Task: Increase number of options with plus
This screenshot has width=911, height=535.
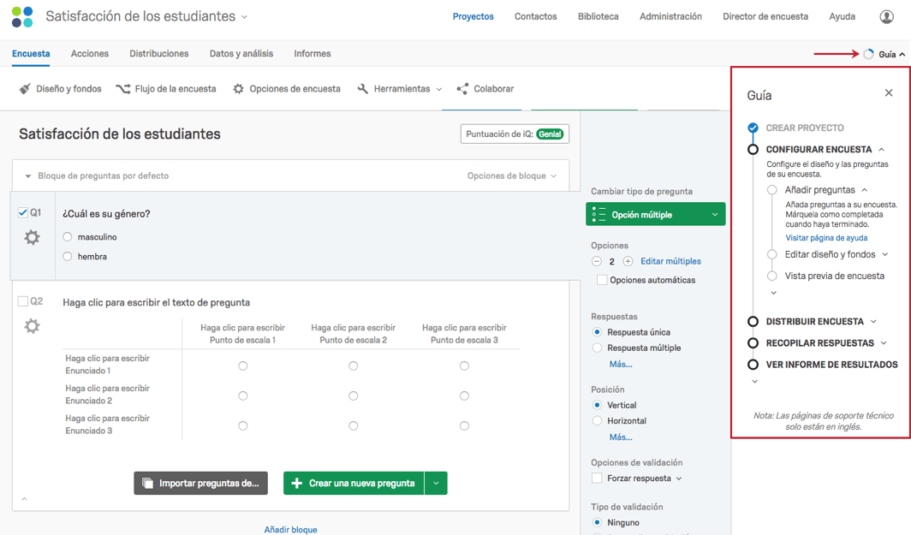Action: click(628, 261)
